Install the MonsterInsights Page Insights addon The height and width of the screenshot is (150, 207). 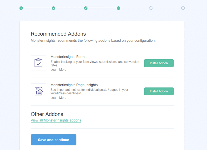(x=159, y=91)
